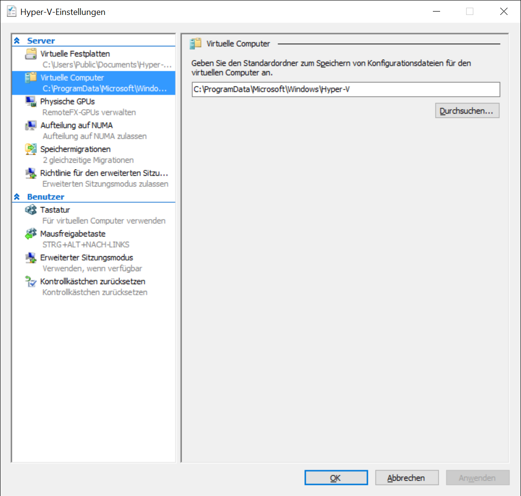Click the Physische GPUs monitor icon
This screenshot has height=496, width=521.
pos(30,102)
